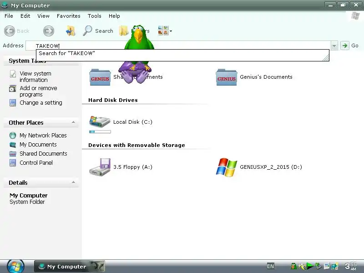Click the green arrow tray icon
The height and width of the screenshot is (273, 364).
[x=310, y=266]
